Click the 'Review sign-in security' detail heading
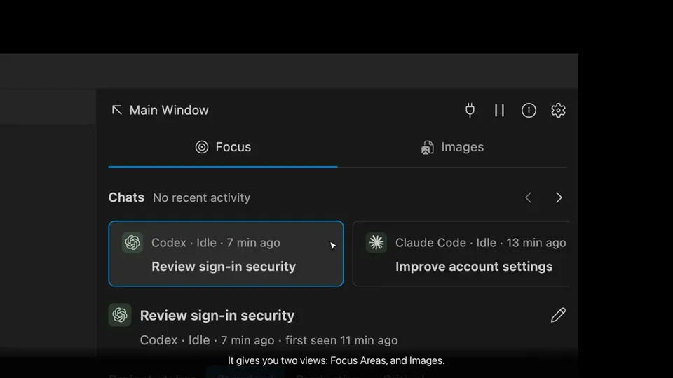 [x=217, y=316]
